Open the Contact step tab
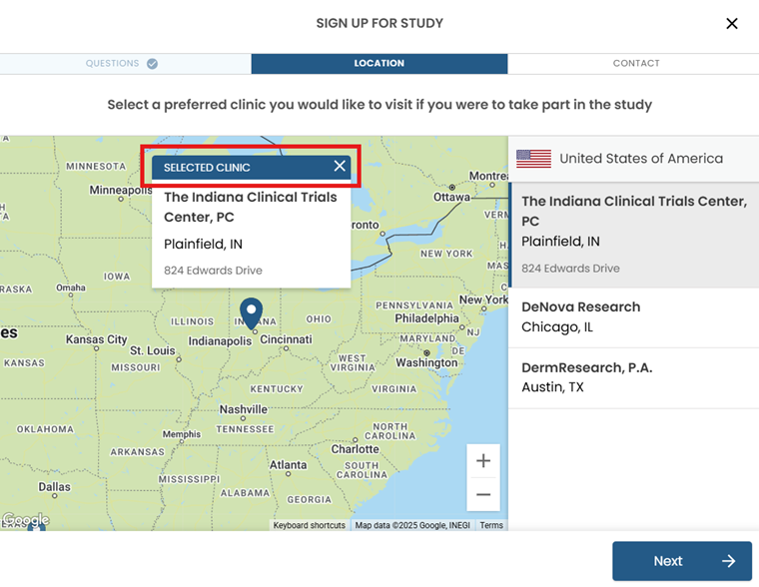759x587 pixels. (x=633, y=64)
